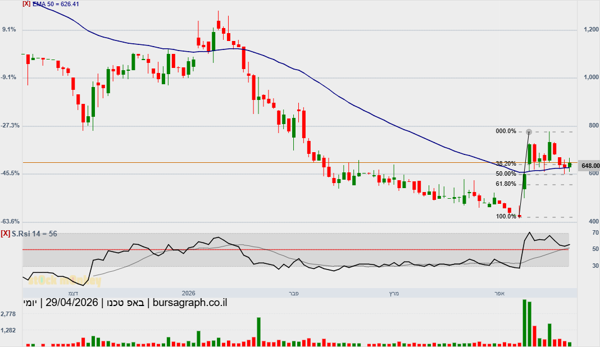Click the 1,282 volume axis value
The height and width of the screenshot is (347, 600).
[8, 330]
